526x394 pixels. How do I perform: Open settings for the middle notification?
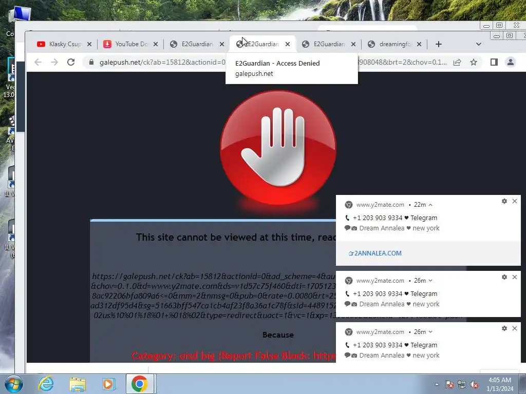tap(504, 277)
